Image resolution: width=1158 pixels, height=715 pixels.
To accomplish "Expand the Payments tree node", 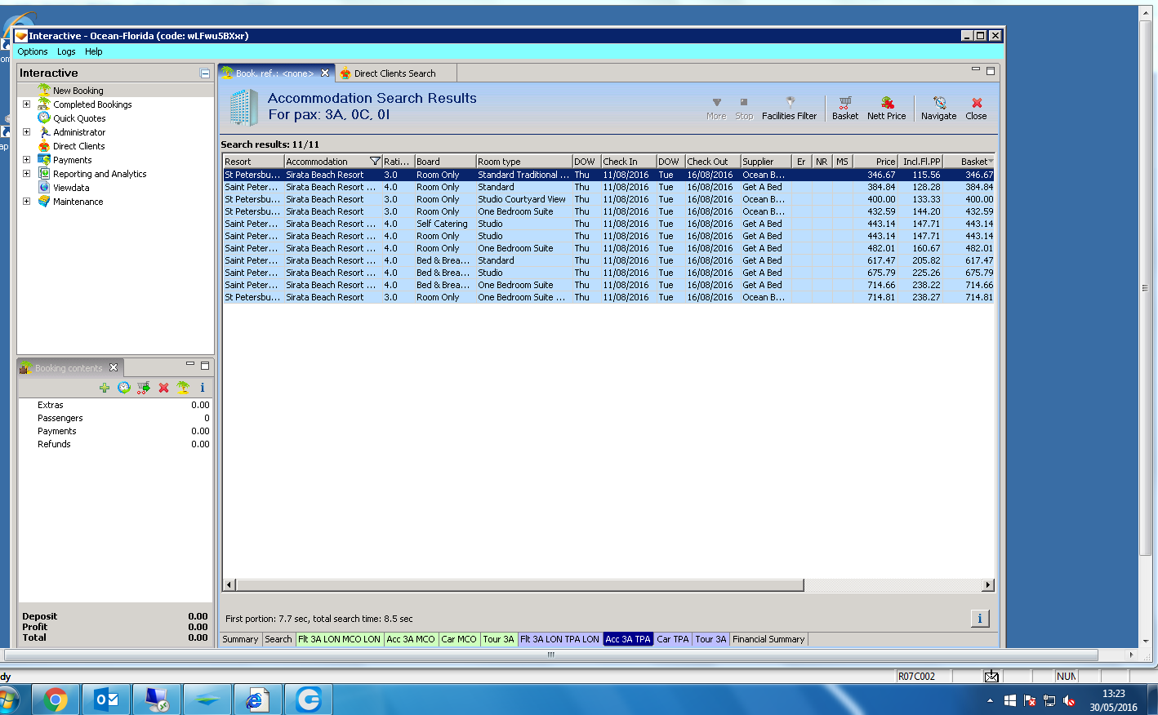I will 26,160.
